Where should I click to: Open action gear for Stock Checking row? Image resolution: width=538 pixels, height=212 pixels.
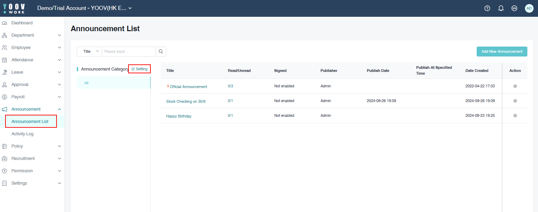pyautogui.click(x=515, y=101)
